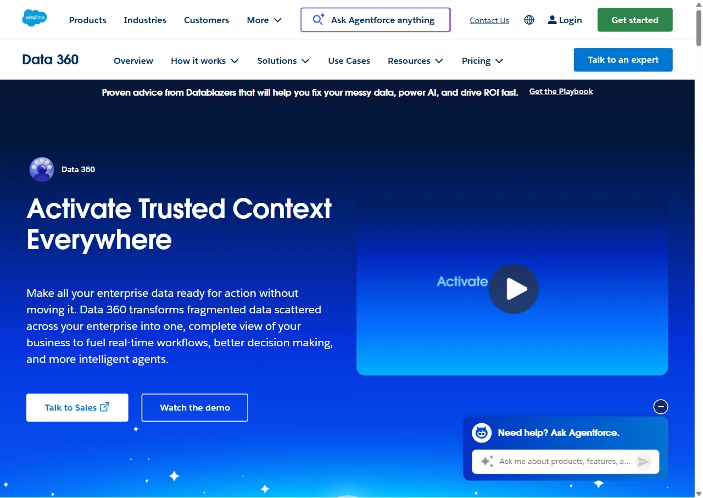This screenshot has height=498, width=703.
Task: Click the Watch the demo button
Action: click(195, 407)
